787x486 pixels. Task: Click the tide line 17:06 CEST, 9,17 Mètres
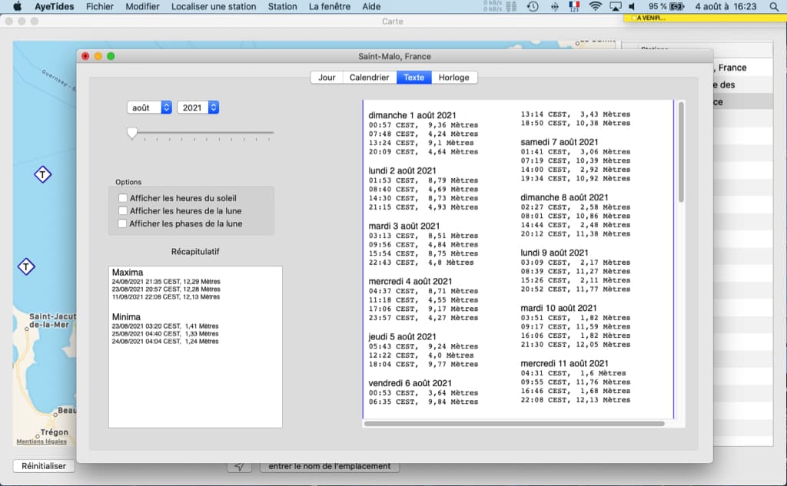pyautogui.click(x=423, y=309)
